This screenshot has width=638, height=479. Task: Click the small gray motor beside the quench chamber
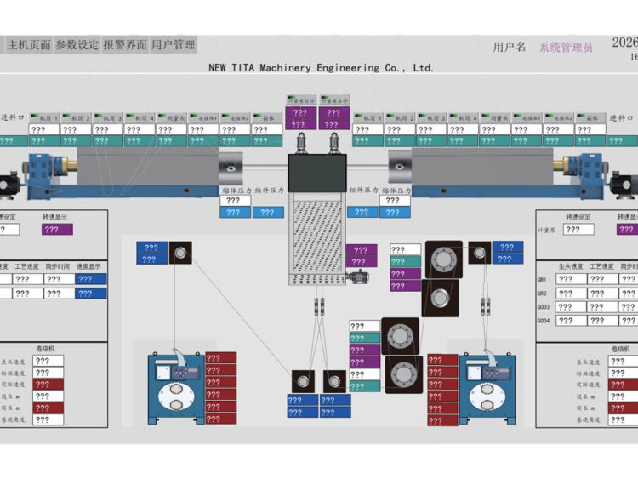(x=359, y=277)
